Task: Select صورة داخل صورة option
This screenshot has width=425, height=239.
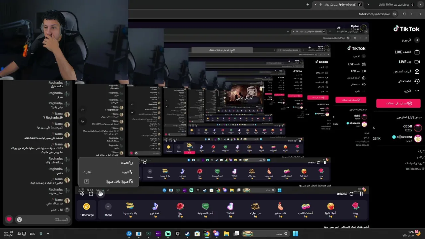Action: (x=108, y=181)
